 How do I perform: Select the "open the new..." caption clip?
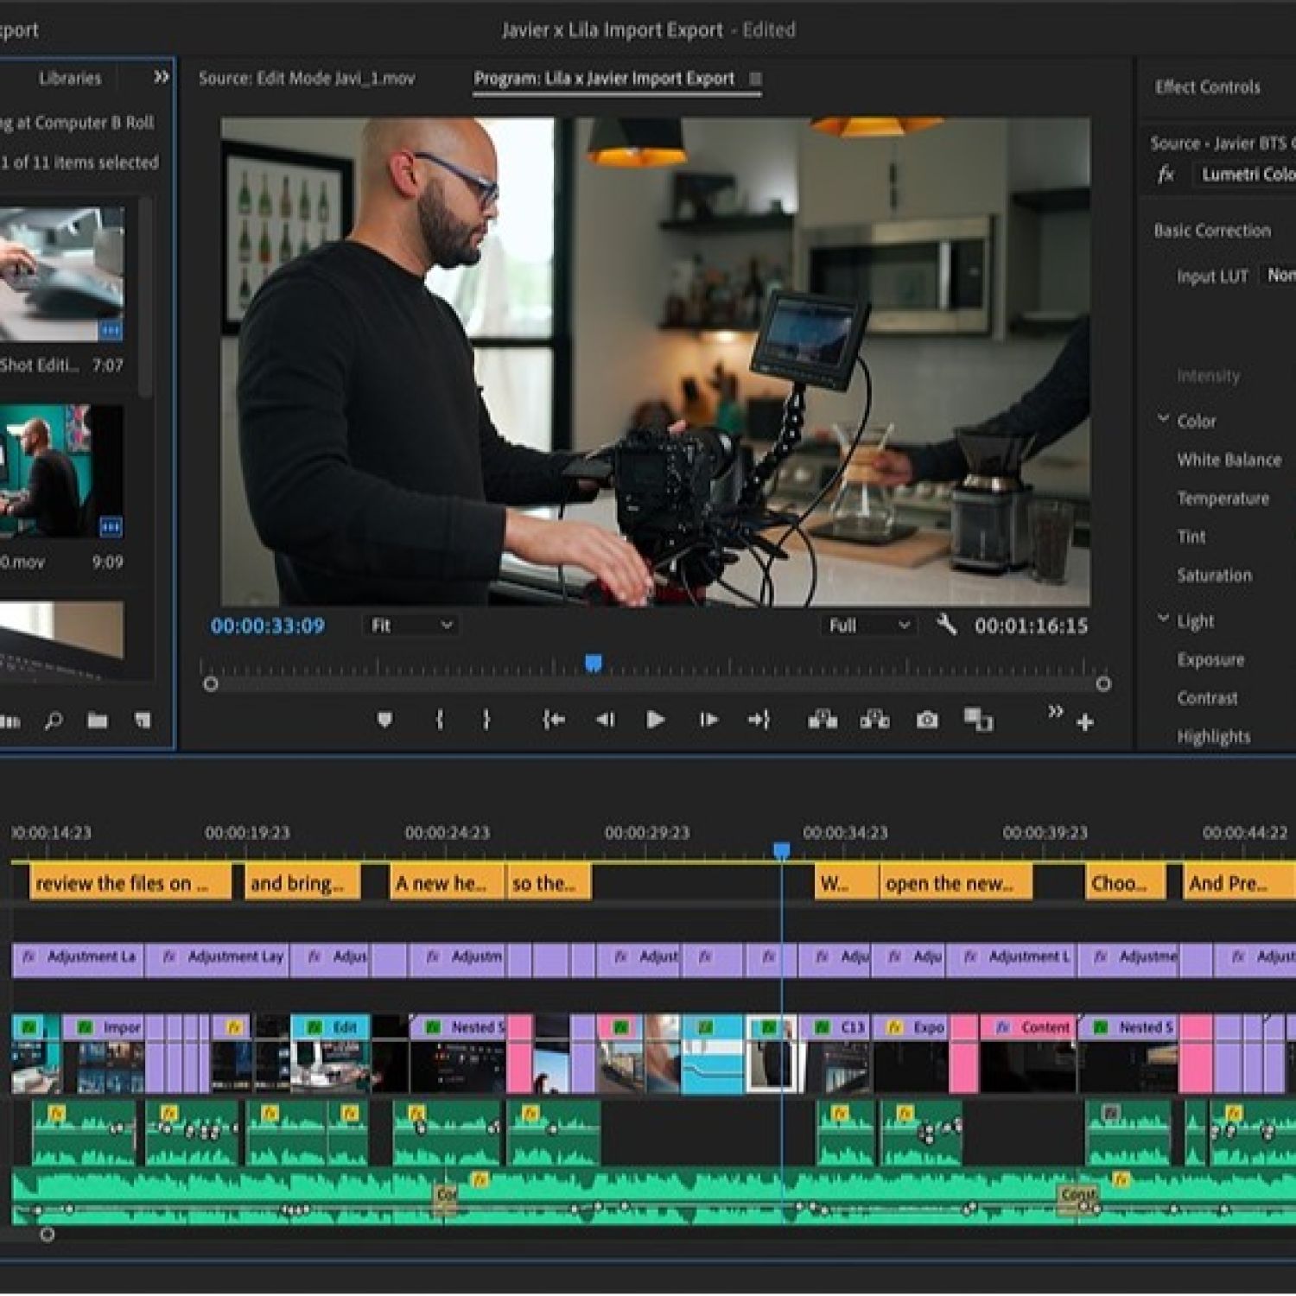(955, 883)
